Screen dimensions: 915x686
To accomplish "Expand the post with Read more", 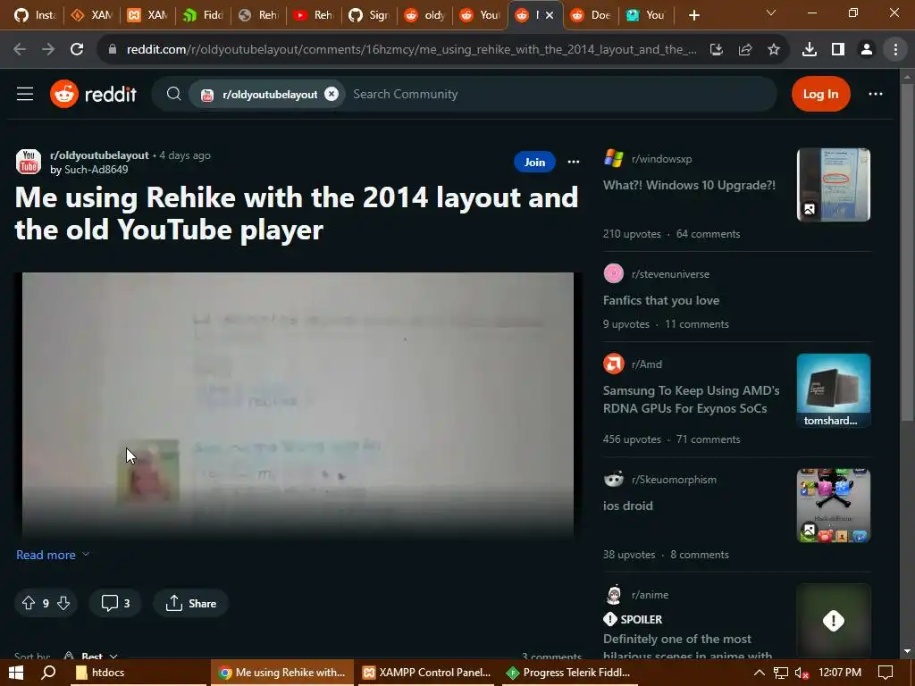I will click(53, 555).
